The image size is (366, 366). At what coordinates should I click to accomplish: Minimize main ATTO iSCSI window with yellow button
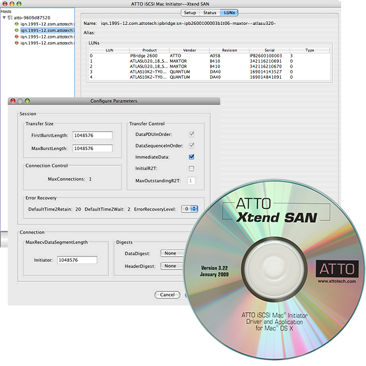pos(11,4)
